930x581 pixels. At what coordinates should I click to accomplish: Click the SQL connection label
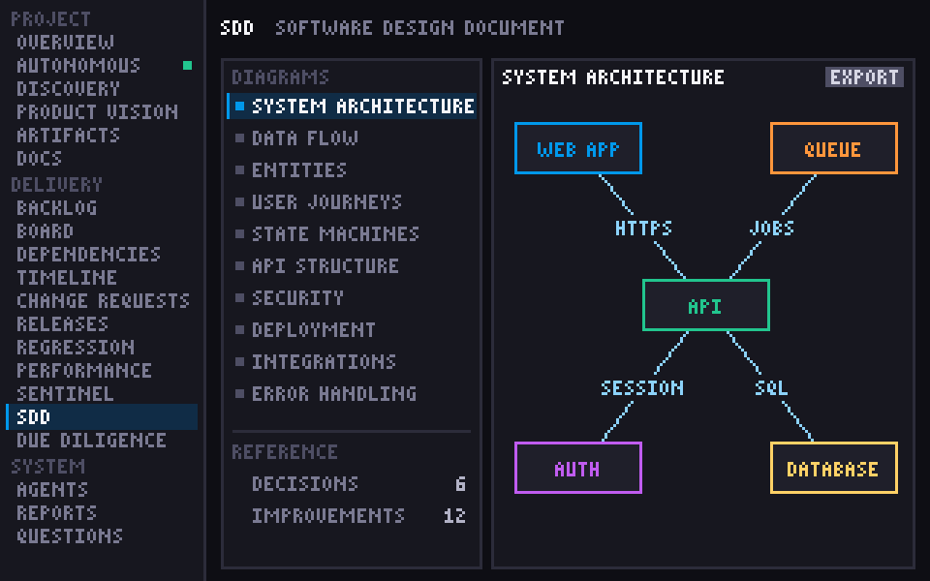click(x=771, y=388)
